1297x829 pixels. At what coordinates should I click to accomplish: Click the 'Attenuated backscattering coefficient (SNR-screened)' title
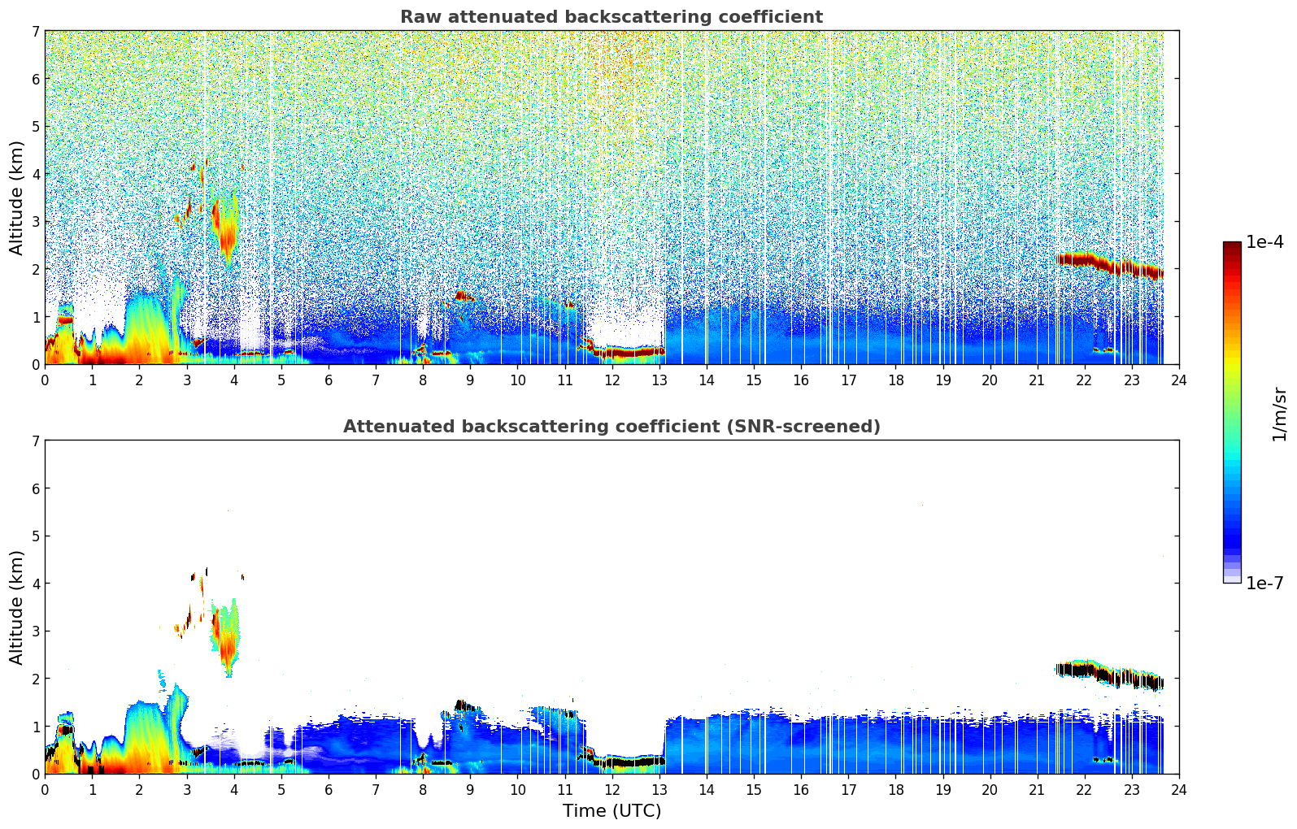[612, 427]
